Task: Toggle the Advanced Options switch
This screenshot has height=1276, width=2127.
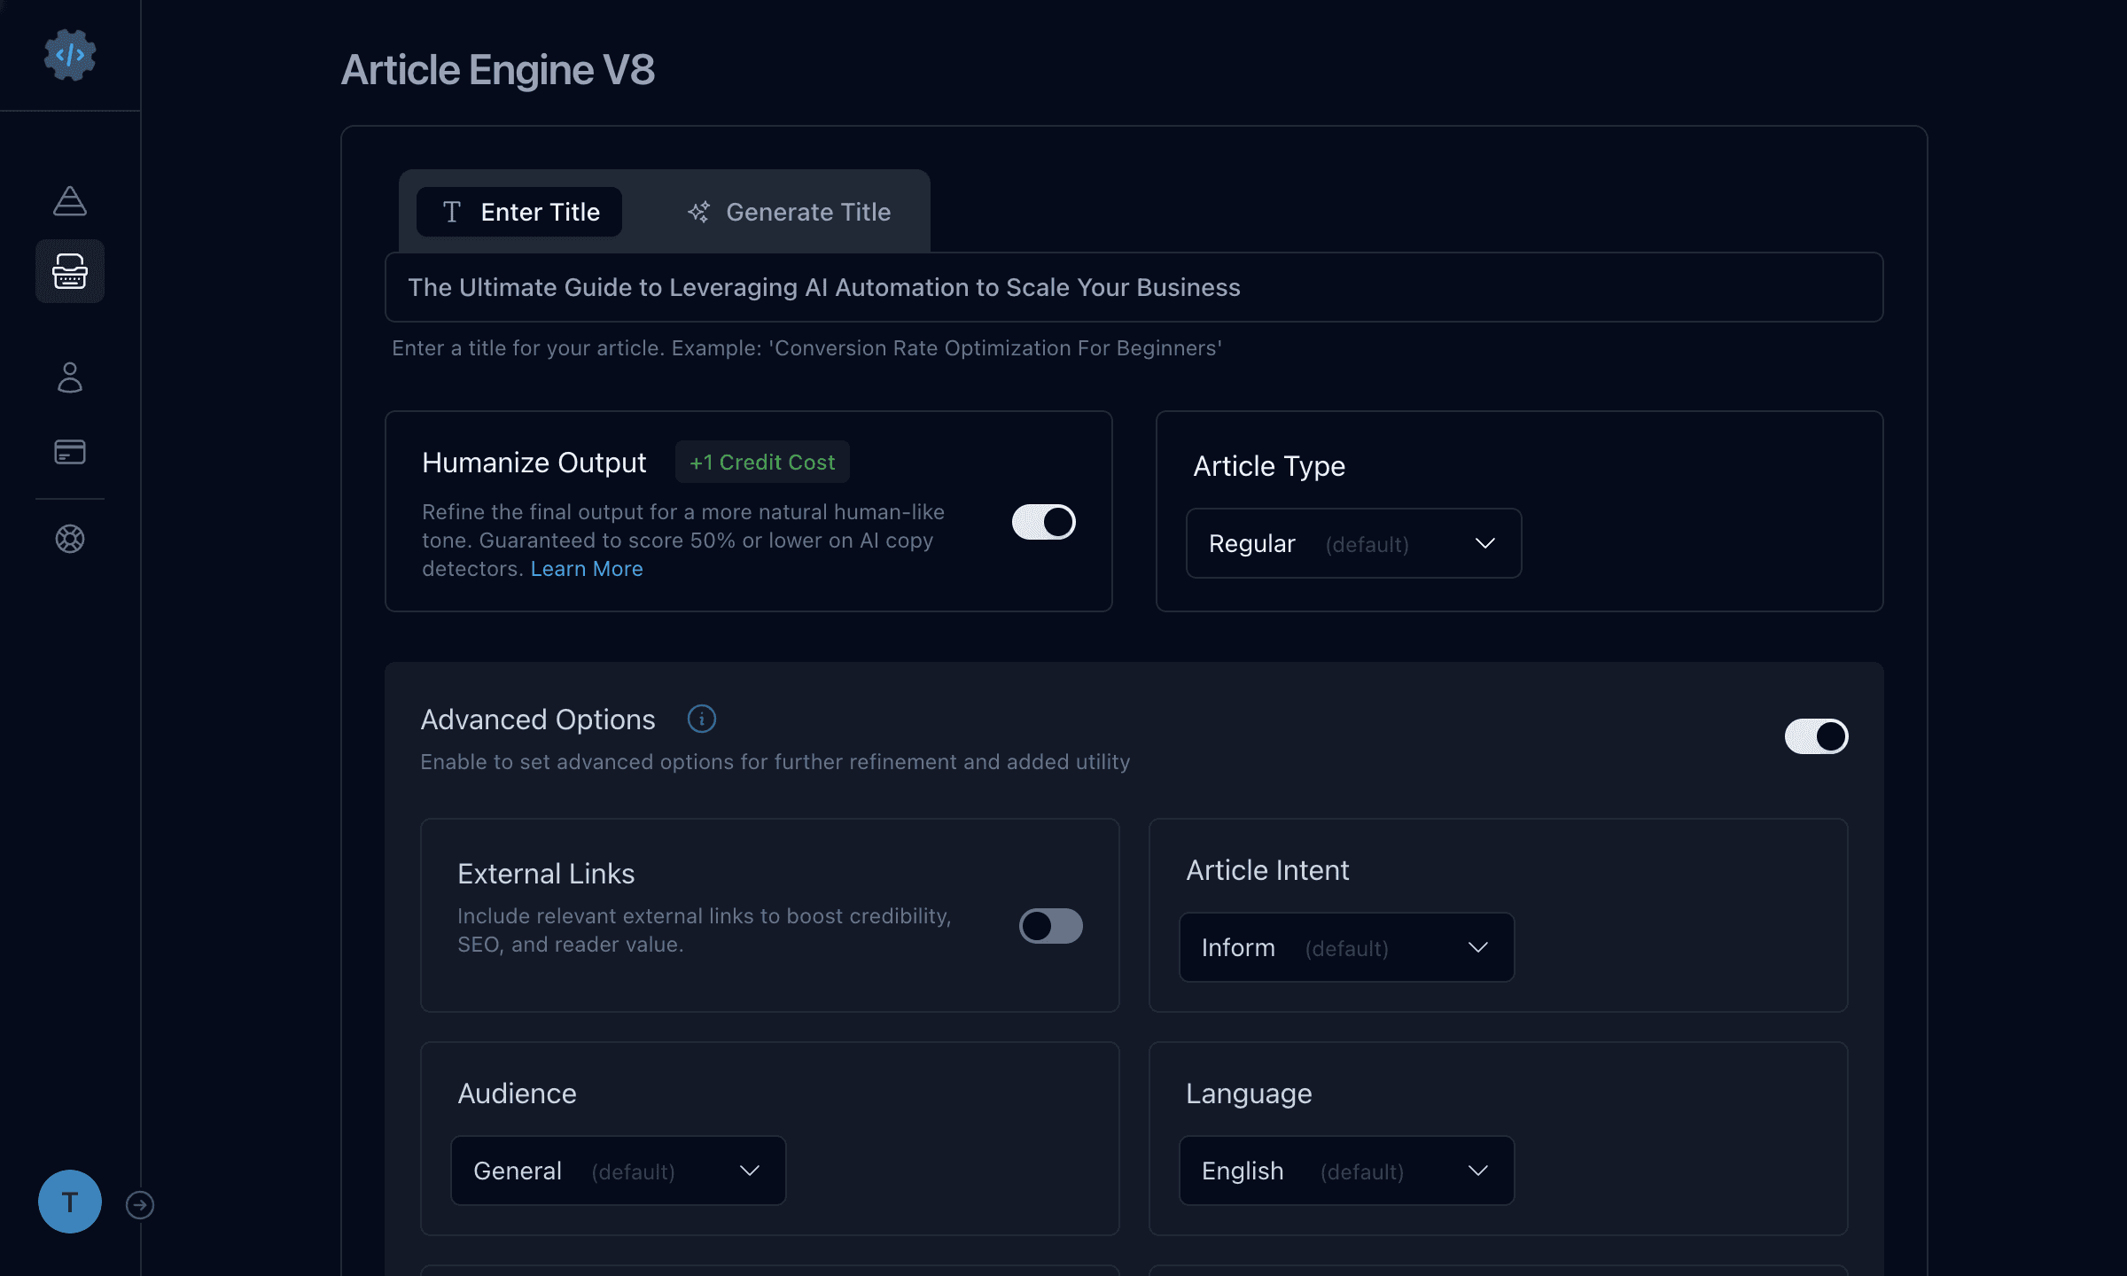Action: pos(1817,735)
